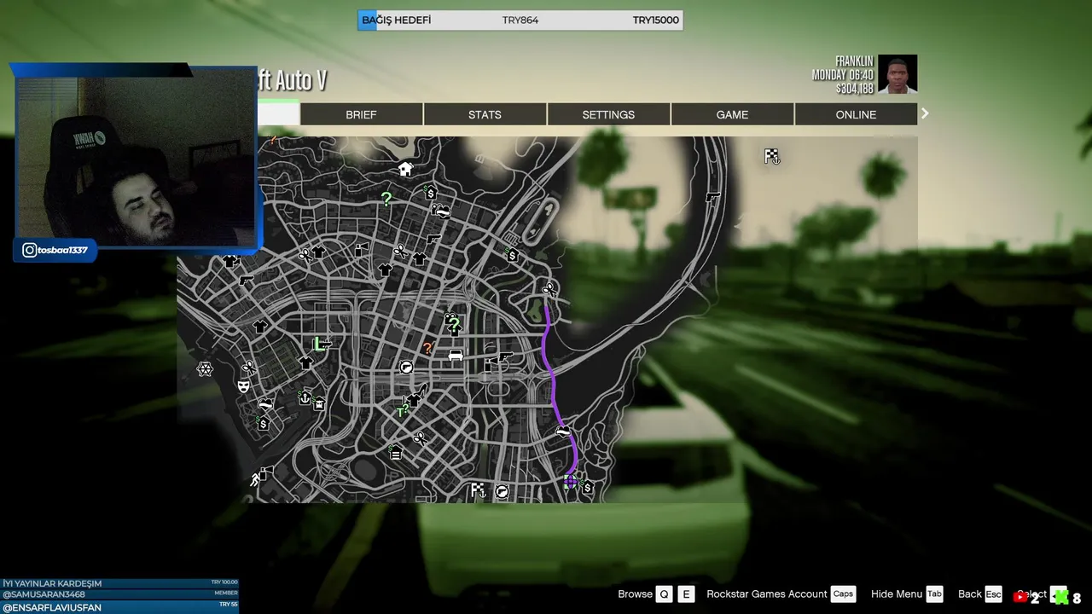Select the strip club hearts icon

(441, 210)
